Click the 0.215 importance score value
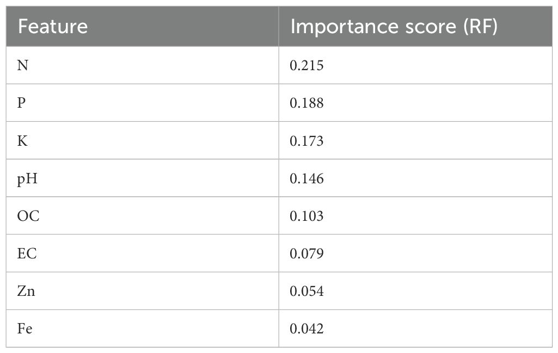Image resolution: width=558 pixels, height=353 pixels. click(306, 65)
